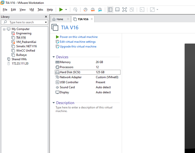The height and width of the screenshot is (153, 195).
Task: Close the Library panel
Action: (46, 17)
